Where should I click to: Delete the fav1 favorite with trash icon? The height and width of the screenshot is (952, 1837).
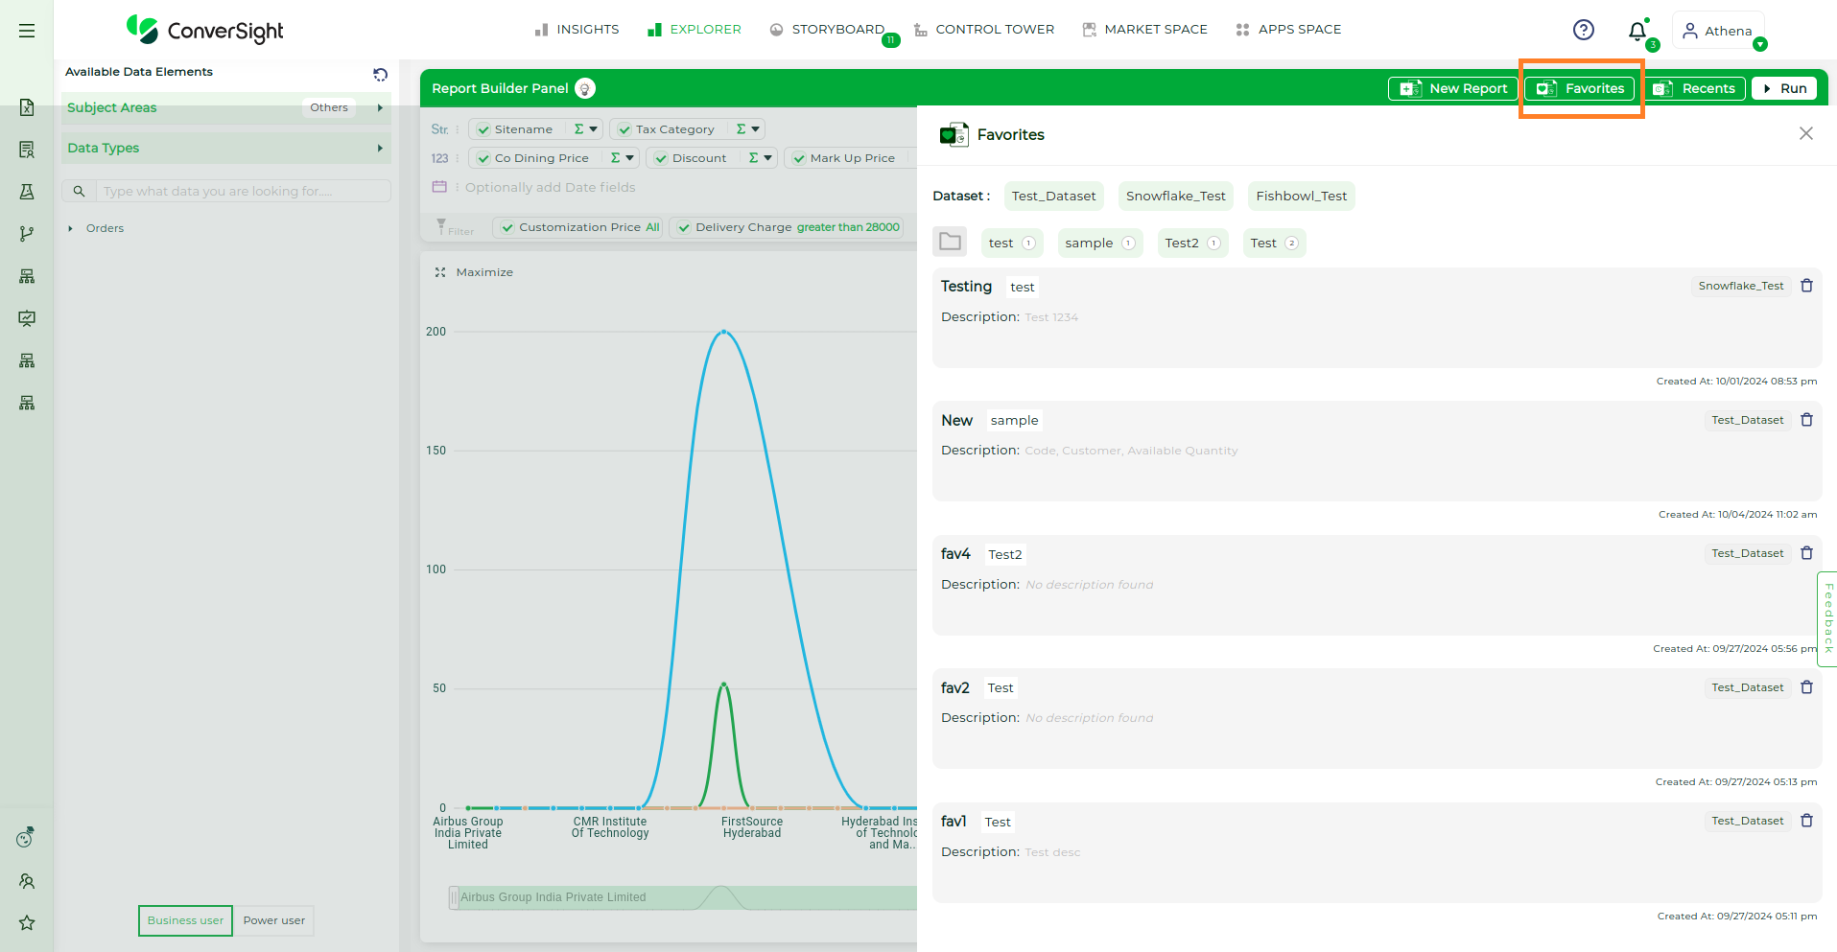coord(1807,821)
